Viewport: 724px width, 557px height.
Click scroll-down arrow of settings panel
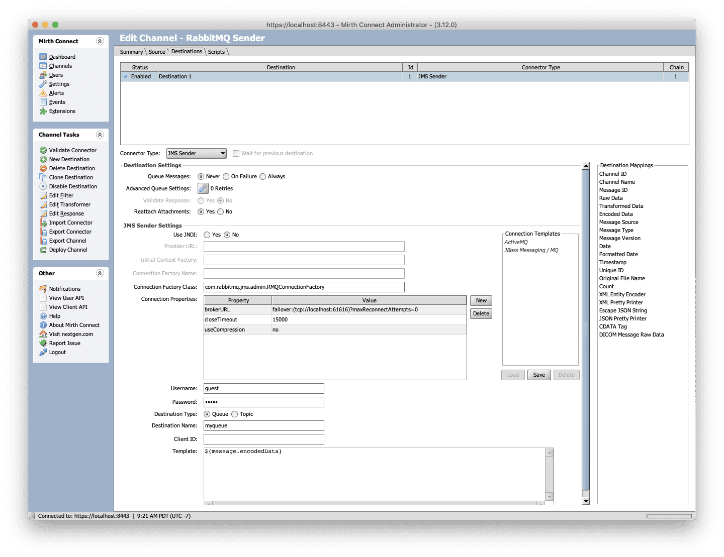coord(586,501)
